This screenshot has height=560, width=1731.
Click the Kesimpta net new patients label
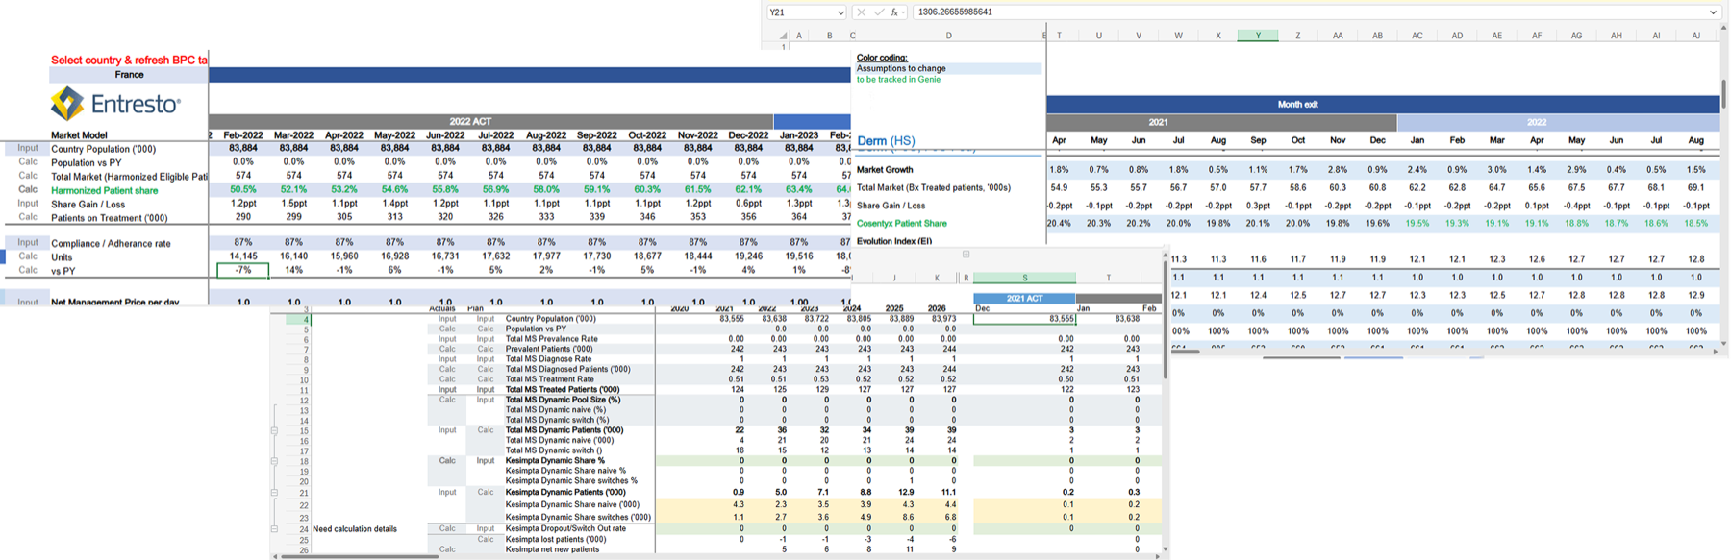[x=552, y=549]
